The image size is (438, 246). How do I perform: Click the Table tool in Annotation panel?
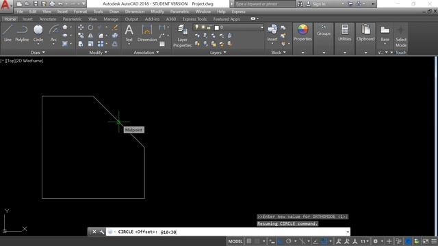pyautogui.click(x=162, y=44)
